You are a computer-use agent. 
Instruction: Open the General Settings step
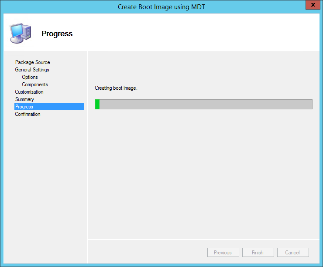(x=32, y=70)
